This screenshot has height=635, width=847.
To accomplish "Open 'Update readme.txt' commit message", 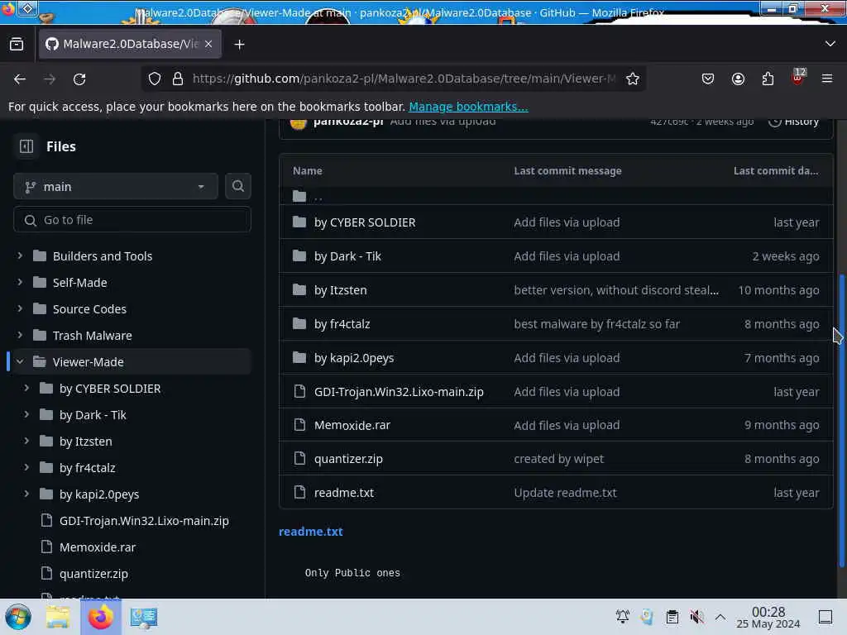I will click(x=565, y=493).
